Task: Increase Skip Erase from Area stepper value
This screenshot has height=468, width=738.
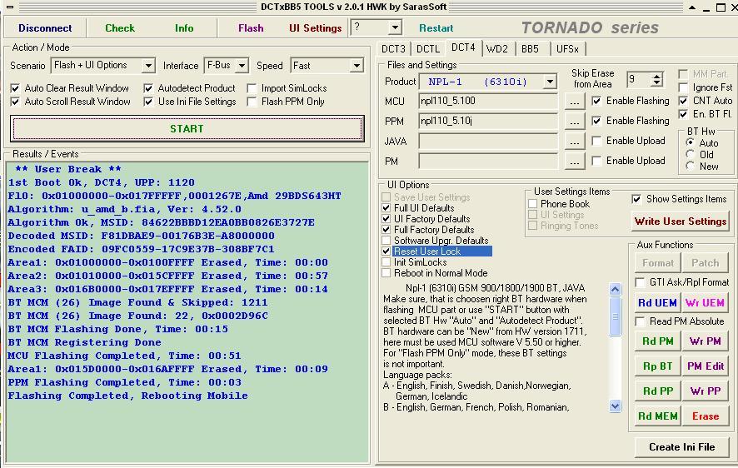Action: pos(657,76)
